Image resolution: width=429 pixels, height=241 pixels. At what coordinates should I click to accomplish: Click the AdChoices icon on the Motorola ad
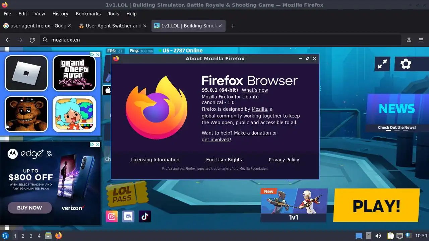(x=92, y=144)
